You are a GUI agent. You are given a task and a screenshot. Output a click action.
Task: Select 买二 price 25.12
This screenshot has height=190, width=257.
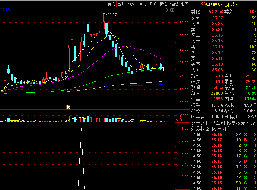point(218,53)
